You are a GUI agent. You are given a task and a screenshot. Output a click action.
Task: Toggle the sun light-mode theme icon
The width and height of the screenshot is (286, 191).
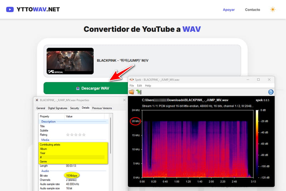pyautogui.click(x=272, y=10)
